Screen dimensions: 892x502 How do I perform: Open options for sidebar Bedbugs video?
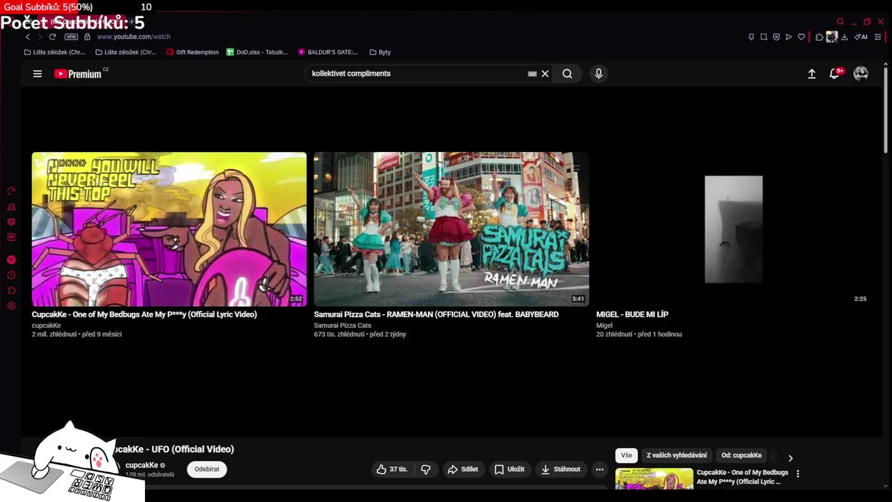(x=798, y=473)
